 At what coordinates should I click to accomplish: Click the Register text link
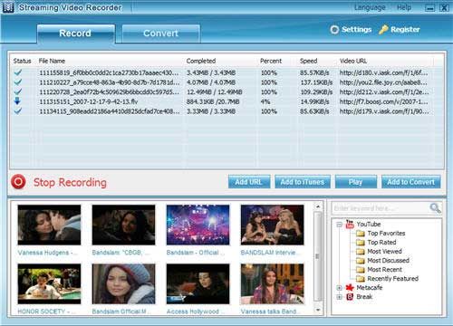point(405,30)
